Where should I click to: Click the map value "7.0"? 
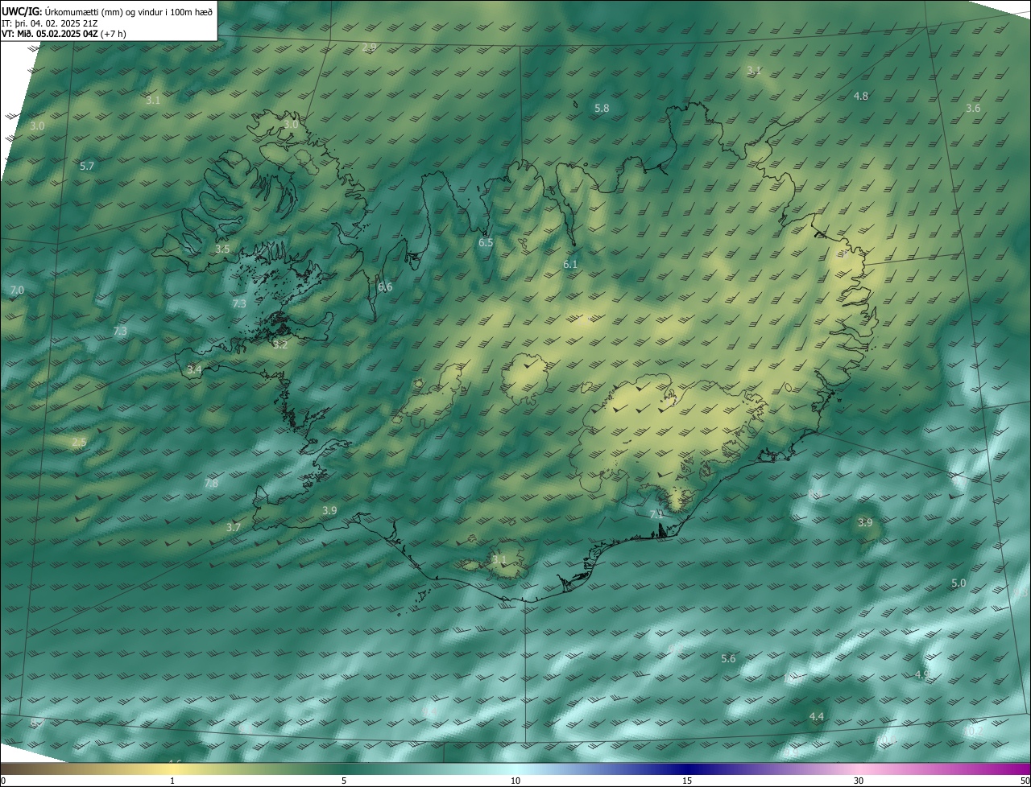coord(17,290)
